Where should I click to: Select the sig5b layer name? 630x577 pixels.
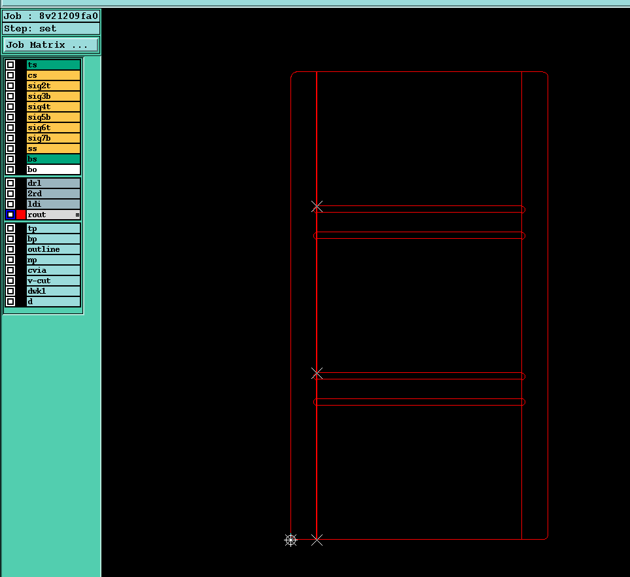tap(54, 117)
